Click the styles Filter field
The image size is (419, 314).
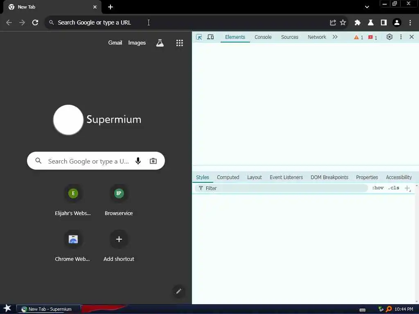pyautogui.click(x=282, y=188)
